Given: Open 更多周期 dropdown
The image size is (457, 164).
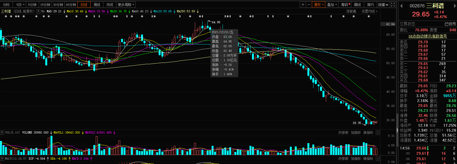Looking at the screenshot, I should tap(126, 5).
